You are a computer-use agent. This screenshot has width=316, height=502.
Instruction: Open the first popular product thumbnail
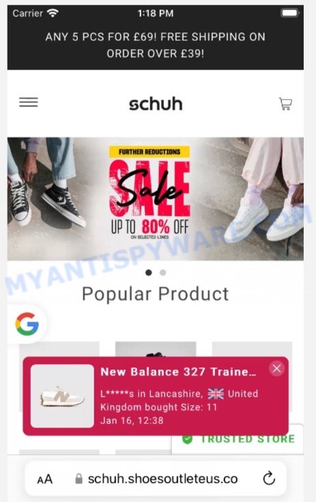[x=59, y=349]
